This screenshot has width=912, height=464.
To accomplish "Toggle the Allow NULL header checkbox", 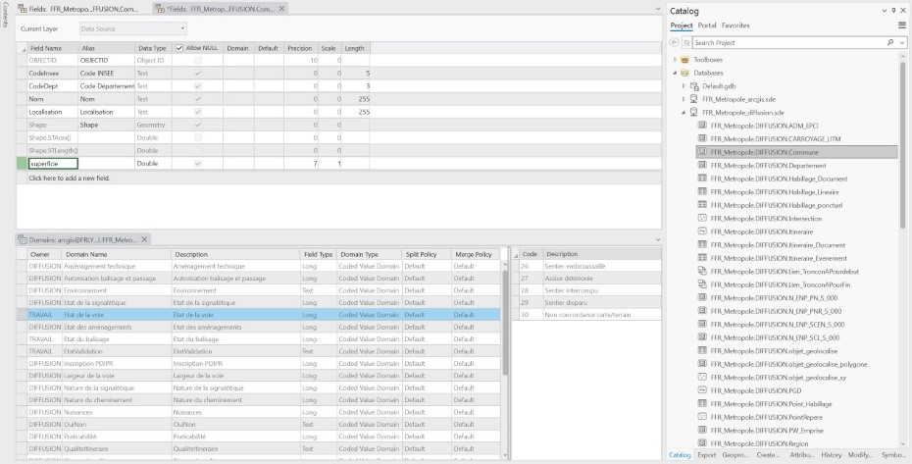I will [x=178, y=47].
